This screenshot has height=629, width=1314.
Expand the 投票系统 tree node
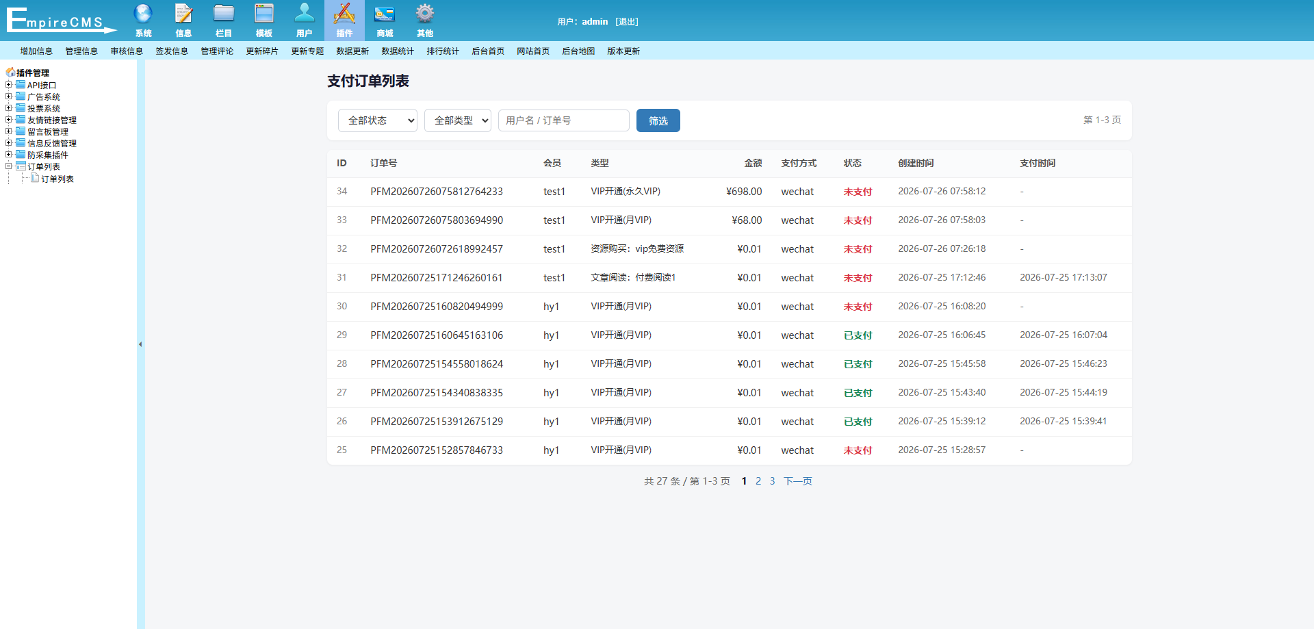[8, 108]
